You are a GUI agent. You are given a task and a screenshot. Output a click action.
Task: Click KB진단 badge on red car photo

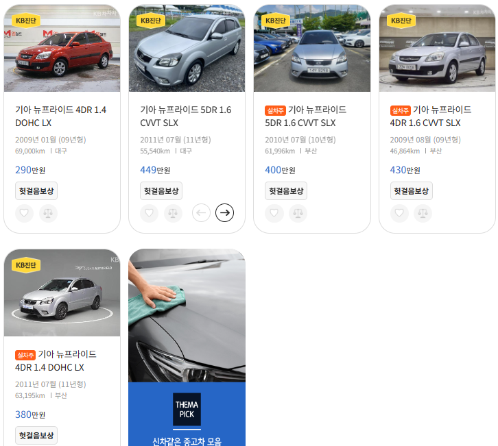pos(26,21)
